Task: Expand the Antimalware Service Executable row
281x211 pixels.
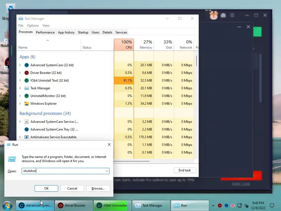Action: pyautogui.click(x=20, y=137)
